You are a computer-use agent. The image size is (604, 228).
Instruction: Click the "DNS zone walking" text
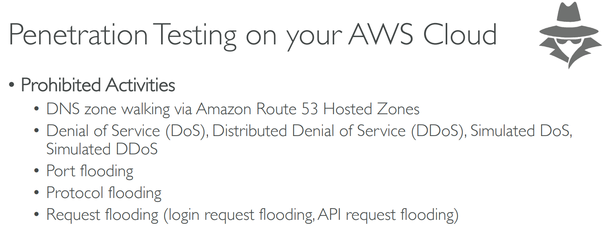point(108,109)
